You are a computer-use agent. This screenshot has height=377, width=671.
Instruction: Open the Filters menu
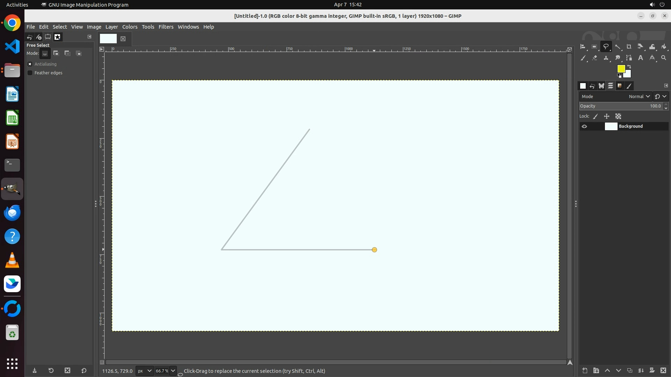pos(166,27)
